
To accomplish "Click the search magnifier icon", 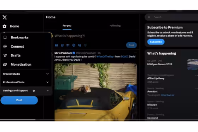I will coord(149,17).
